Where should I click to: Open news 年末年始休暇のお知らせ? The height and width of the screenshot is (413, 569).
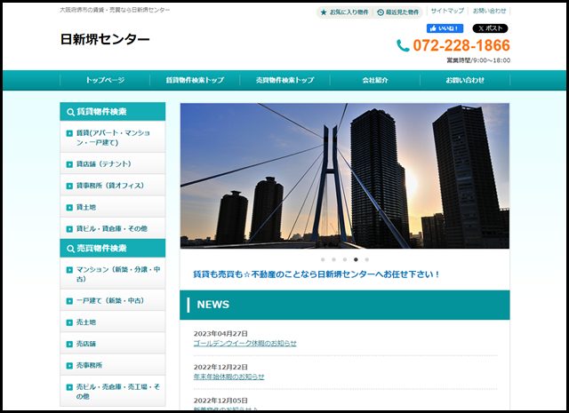[x=229, y=377]
